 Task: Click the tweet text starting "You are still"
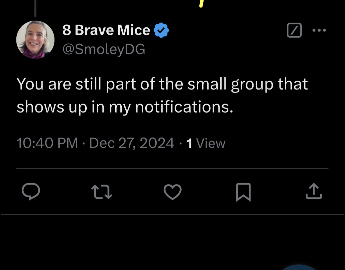coord(162,84)
